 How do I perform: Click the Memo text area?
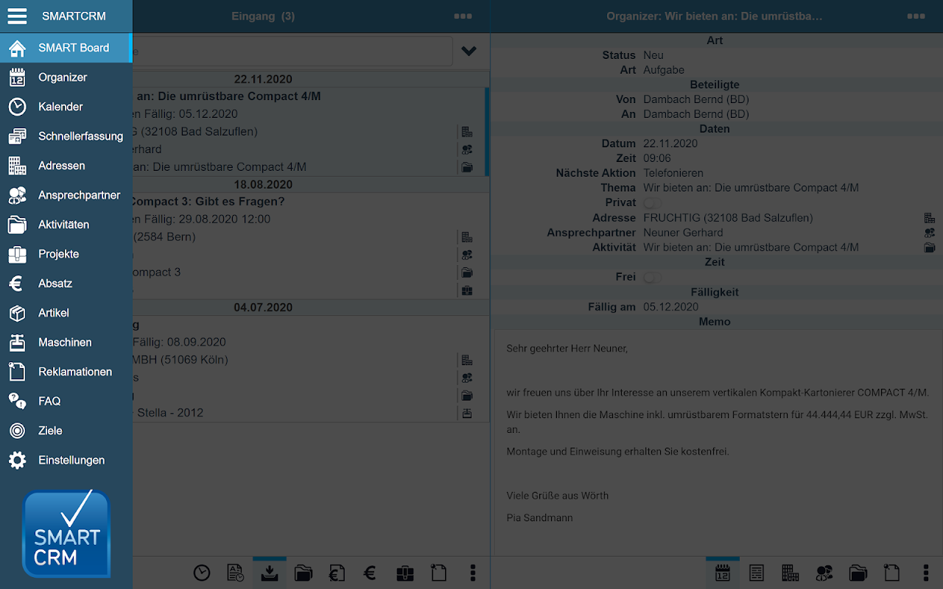tap(718, 442)
